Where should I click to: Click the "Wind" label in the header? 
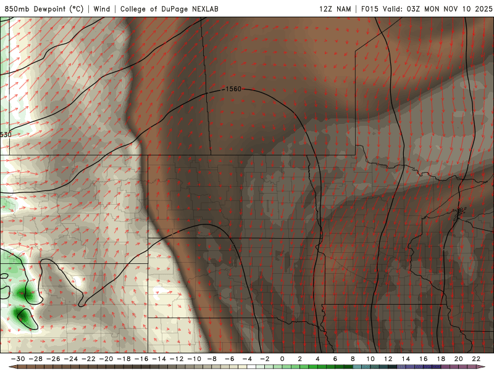coord(102,9)
